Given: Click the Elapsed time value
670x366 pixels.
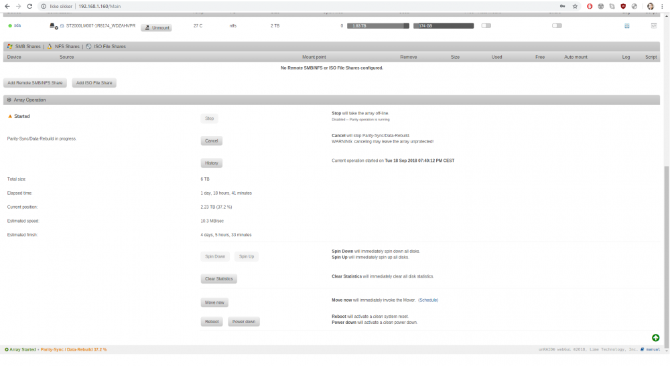Looking at the screenshot, I should pyautogui.click(x=226, y=193).
